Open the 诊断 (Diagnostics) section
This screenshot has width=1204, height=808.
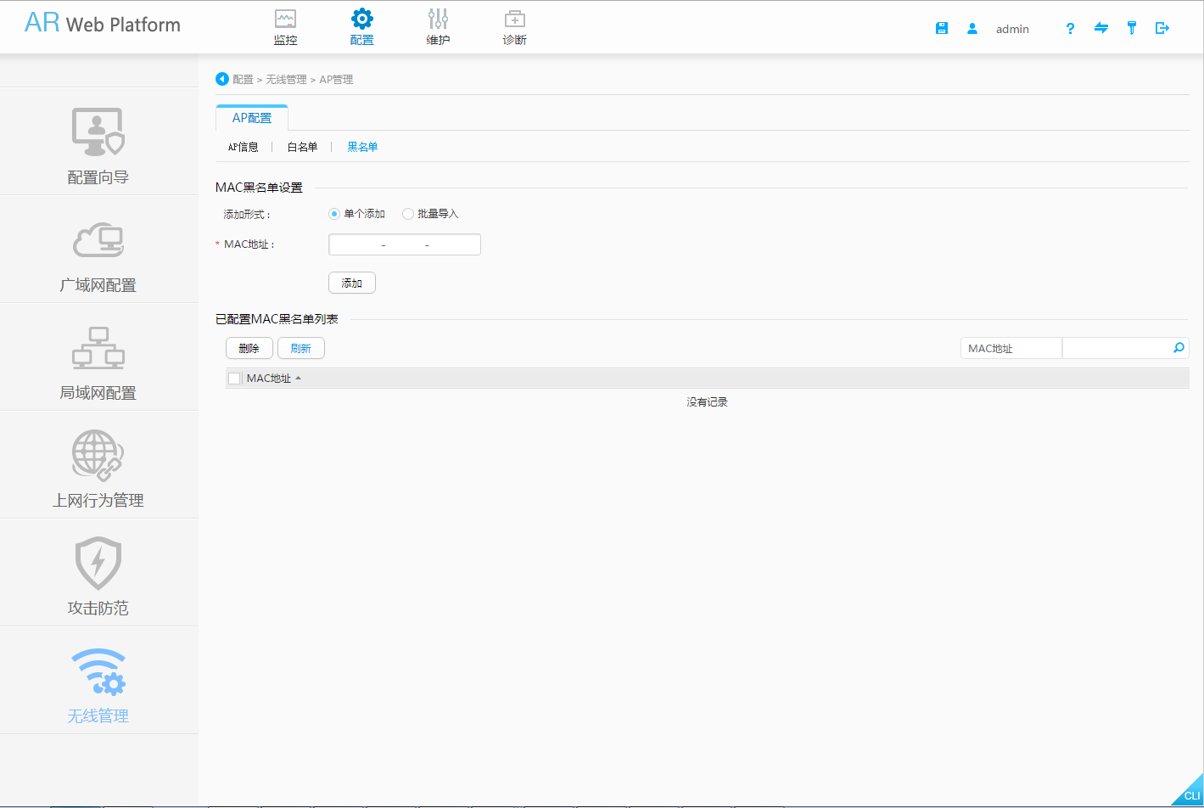coord(514,26)
